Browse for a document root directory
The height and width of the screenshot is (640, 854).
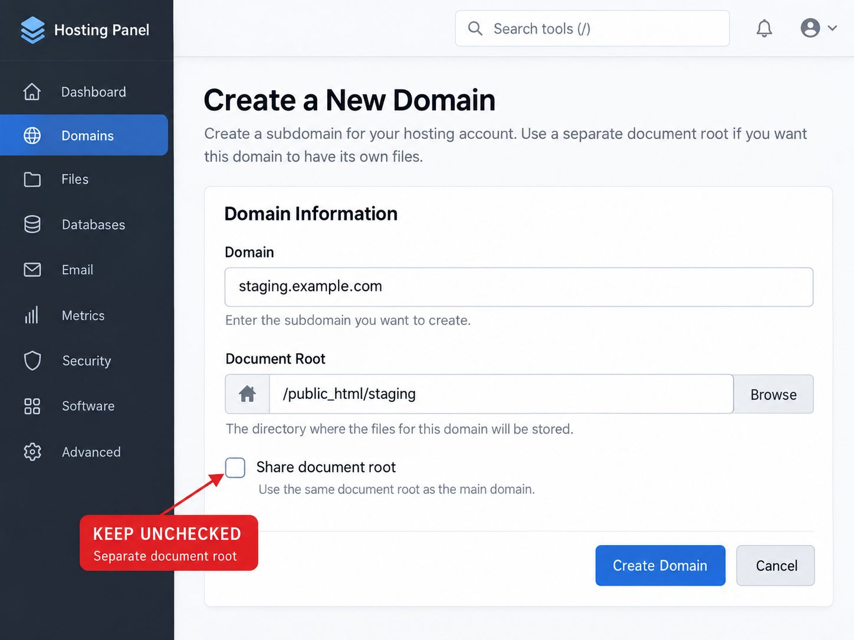coord(773,394)
